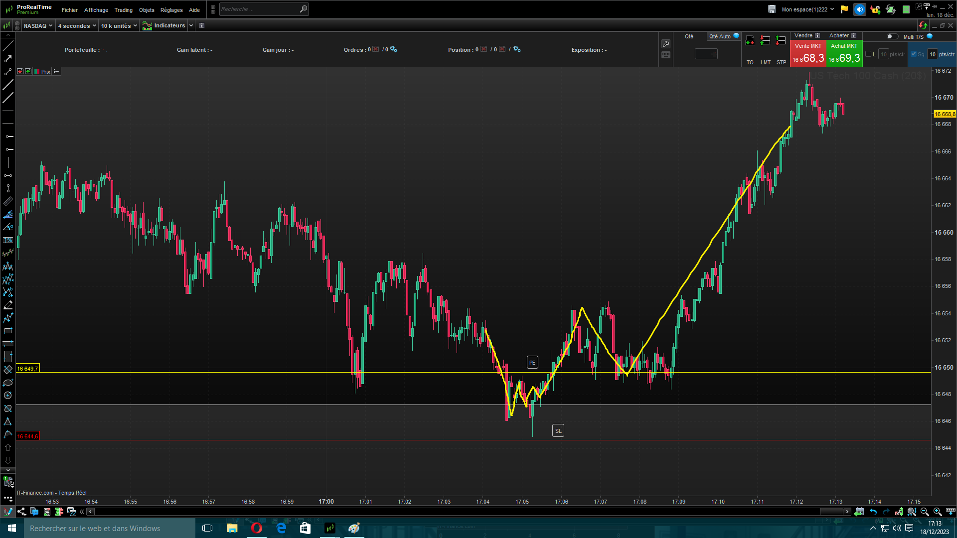Viewport: 957px width, 538px height.
Task: Expand the 4 secondes timeframe dropdown
Action: point(77,26)
